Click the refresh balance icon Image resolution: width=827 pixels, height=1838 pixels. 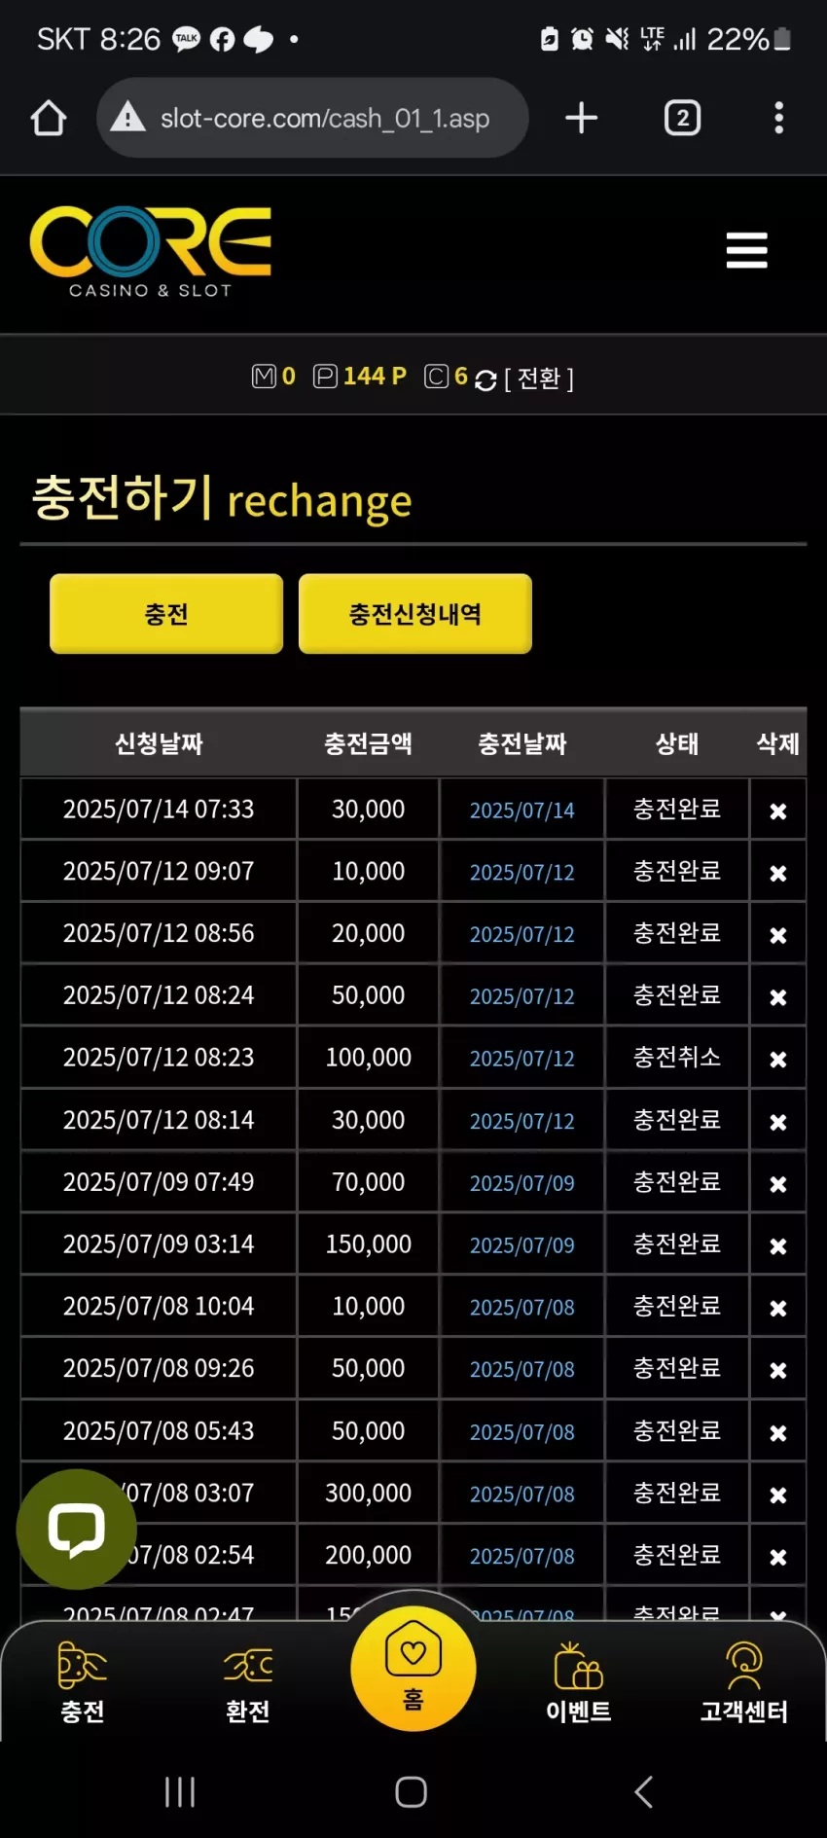pyautogui.click(x=485, y=380)
